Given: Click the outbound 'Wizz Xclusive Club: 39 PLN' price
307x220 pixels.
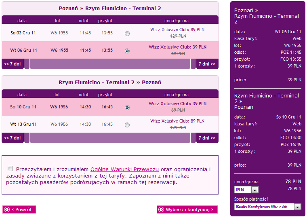Looking at the screenshot, I should [177, 47].
